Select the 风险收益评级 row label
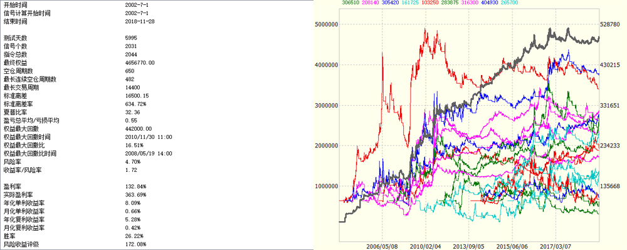This screenshot has width=627, height=250. click(x=21, y=244)
